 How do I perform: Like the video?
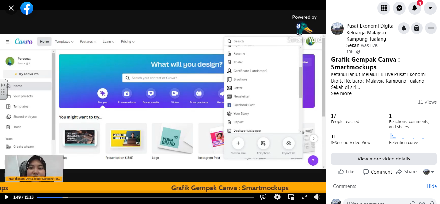pyautogui.click(x=346, y=172)
